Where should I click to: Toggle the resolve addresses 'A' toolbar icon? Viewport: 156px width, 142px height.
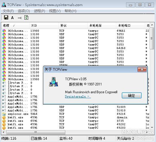[12, 18]
